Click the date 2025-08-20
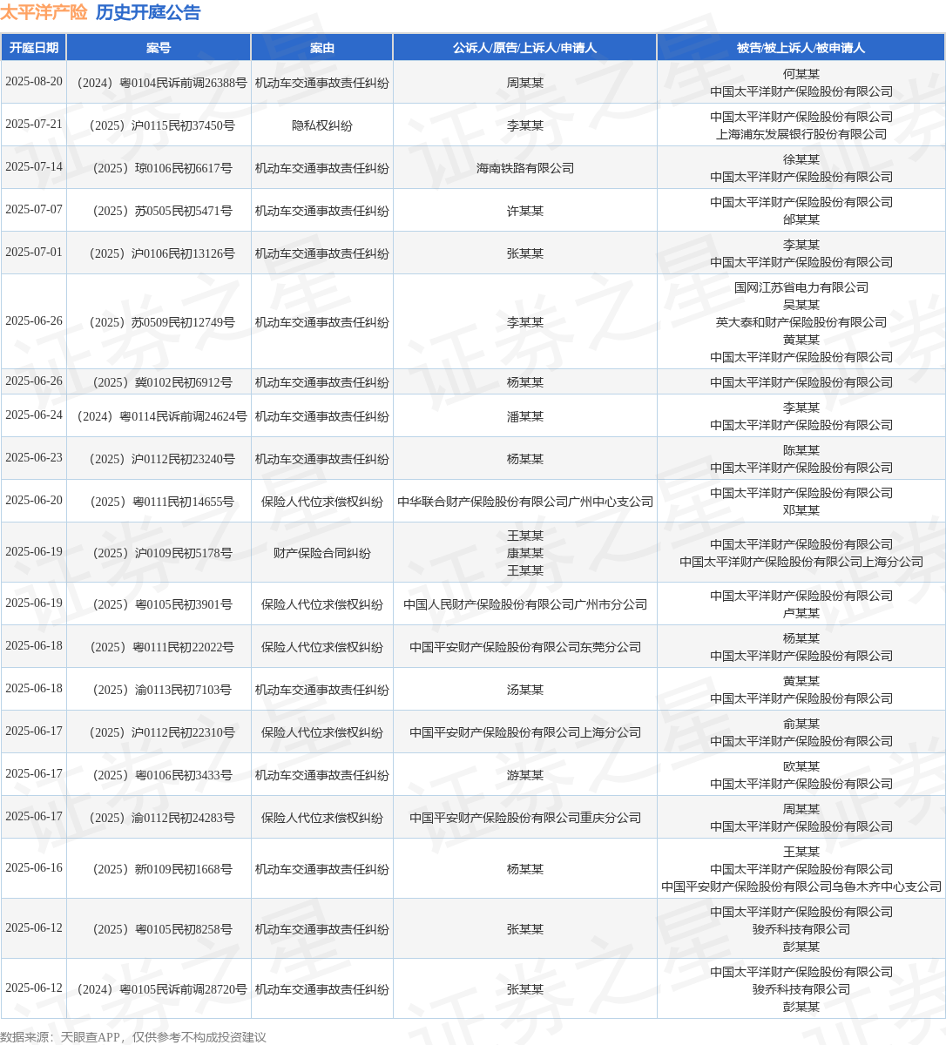The height and width of the screenshot is (1045, 946). click(34, 82)
